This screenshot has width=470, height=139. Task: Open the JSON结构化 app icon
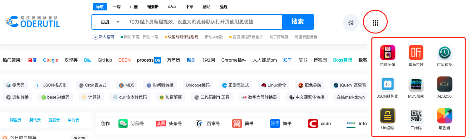(x=388, y=84)
